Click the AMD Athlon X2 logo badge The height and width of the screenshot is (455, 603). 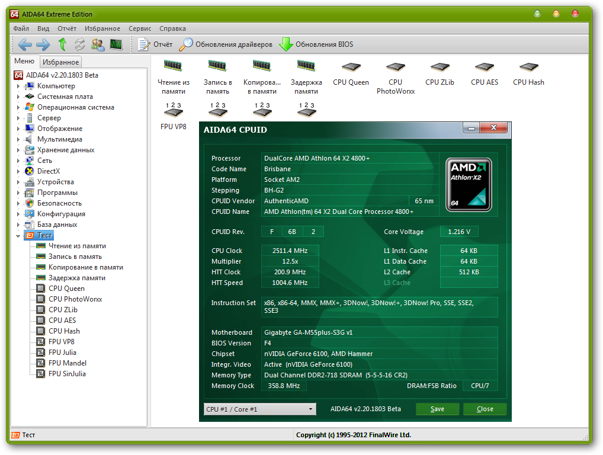point(469,185)
